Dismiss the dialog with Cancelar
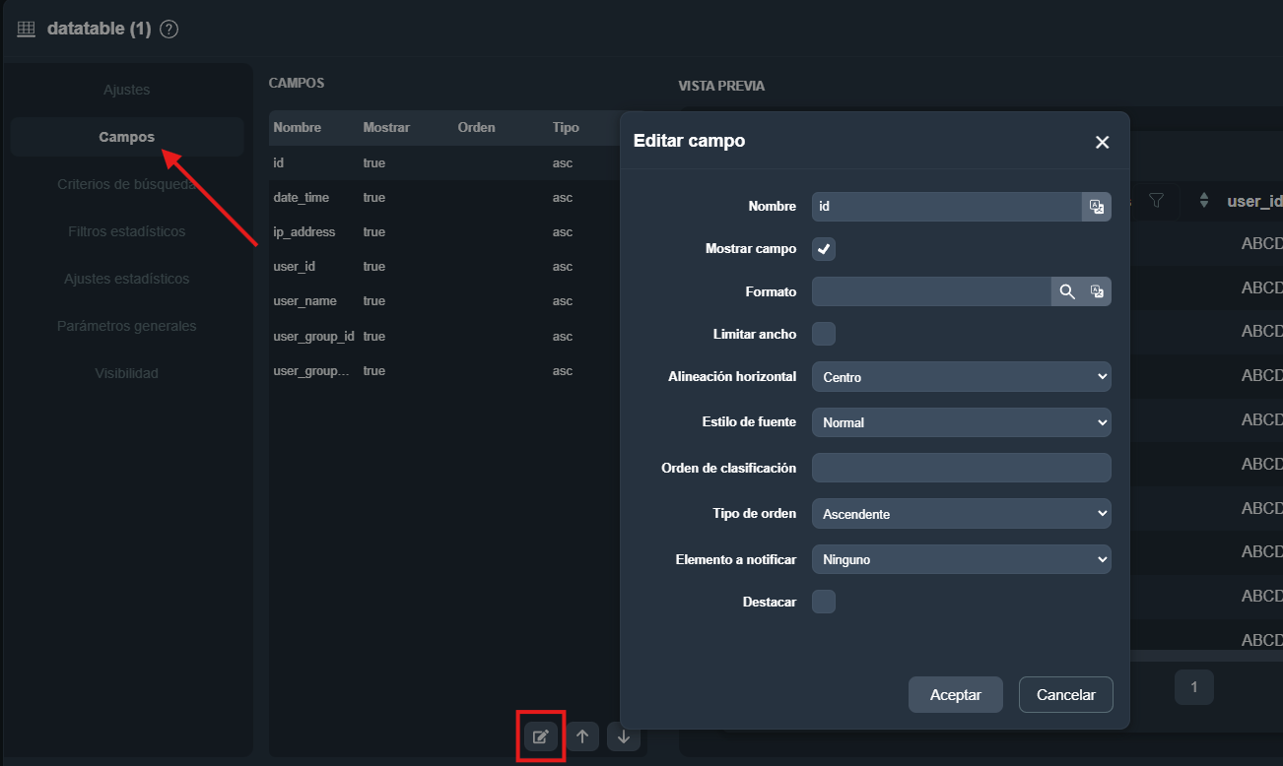This screenshot has width=1283, height=766. 1065,694
